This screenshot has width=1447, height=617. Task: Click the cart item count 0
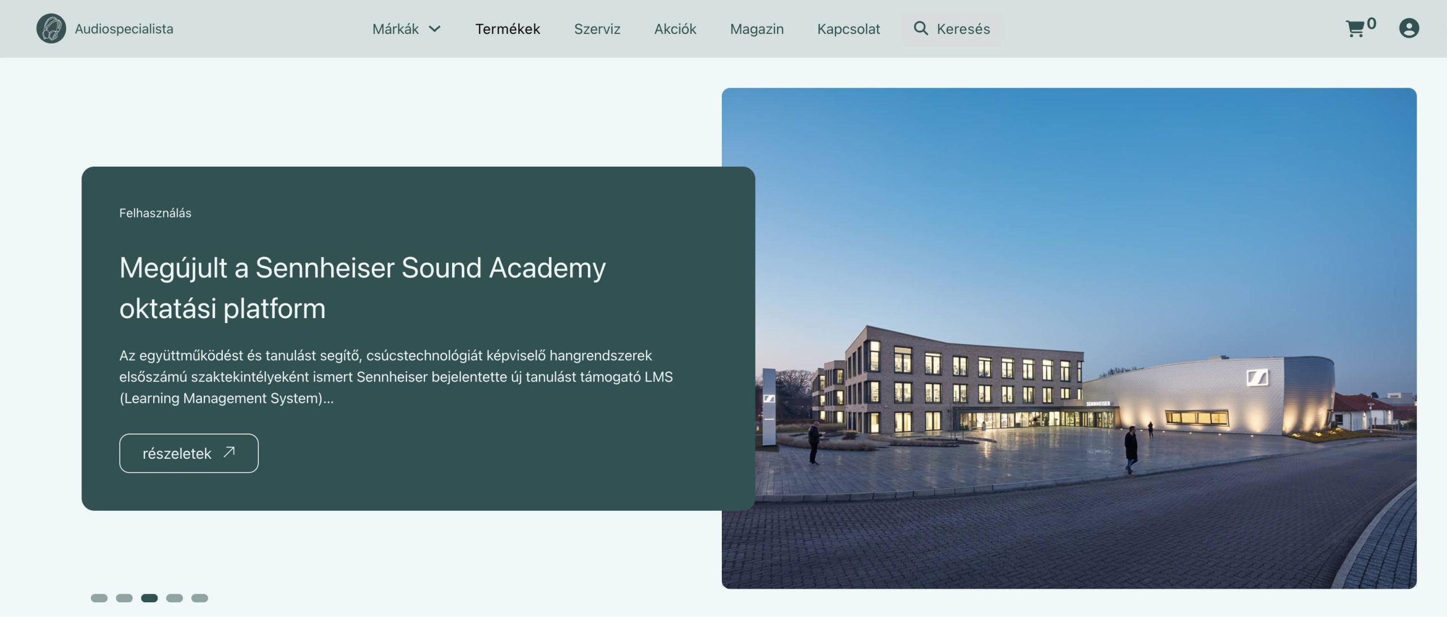coord(1371,24)
